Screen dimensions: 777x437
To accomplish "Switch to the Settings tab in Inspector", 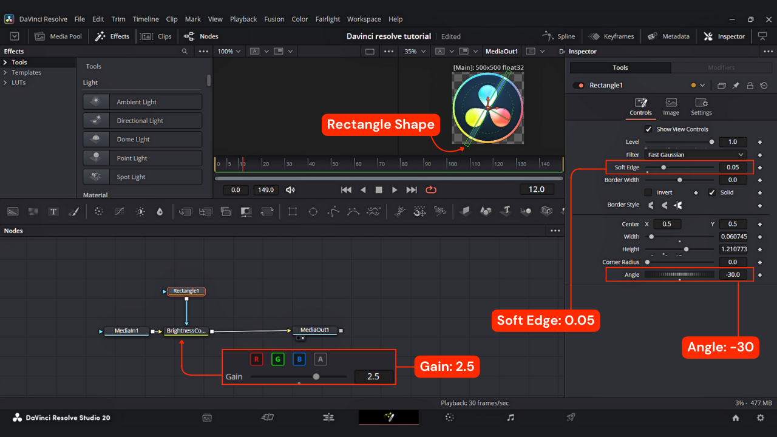I will [x=701, y=106].
